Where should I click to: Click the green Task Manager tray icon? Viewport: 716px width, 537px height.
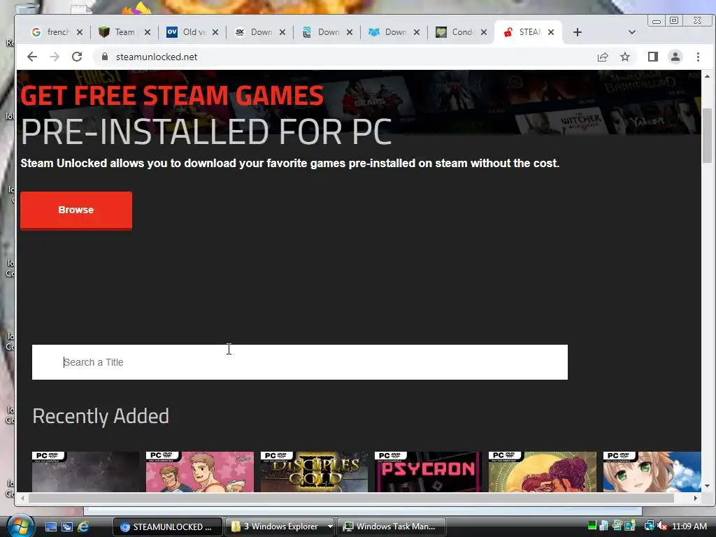(592, 526)
